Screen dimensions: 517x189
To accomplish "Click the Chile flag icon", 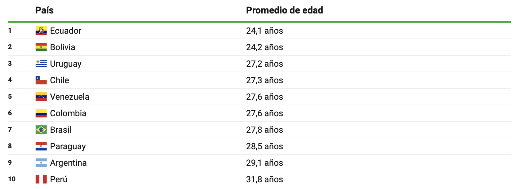I will click(x=41, y=80).
